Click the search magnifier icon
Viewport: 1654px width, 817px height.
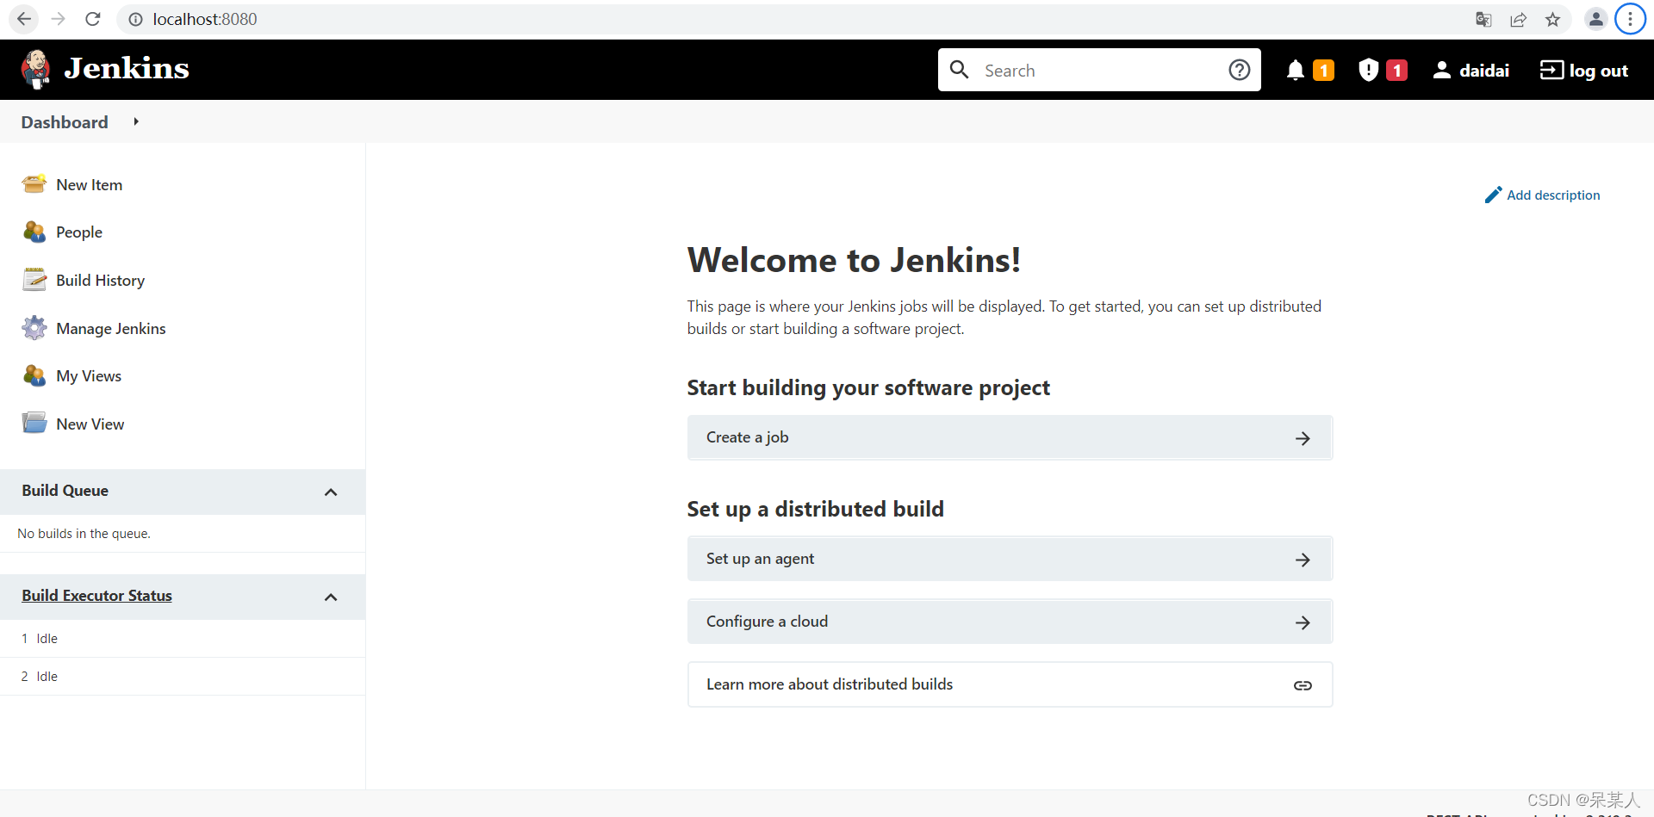click(x=960, y=70)
